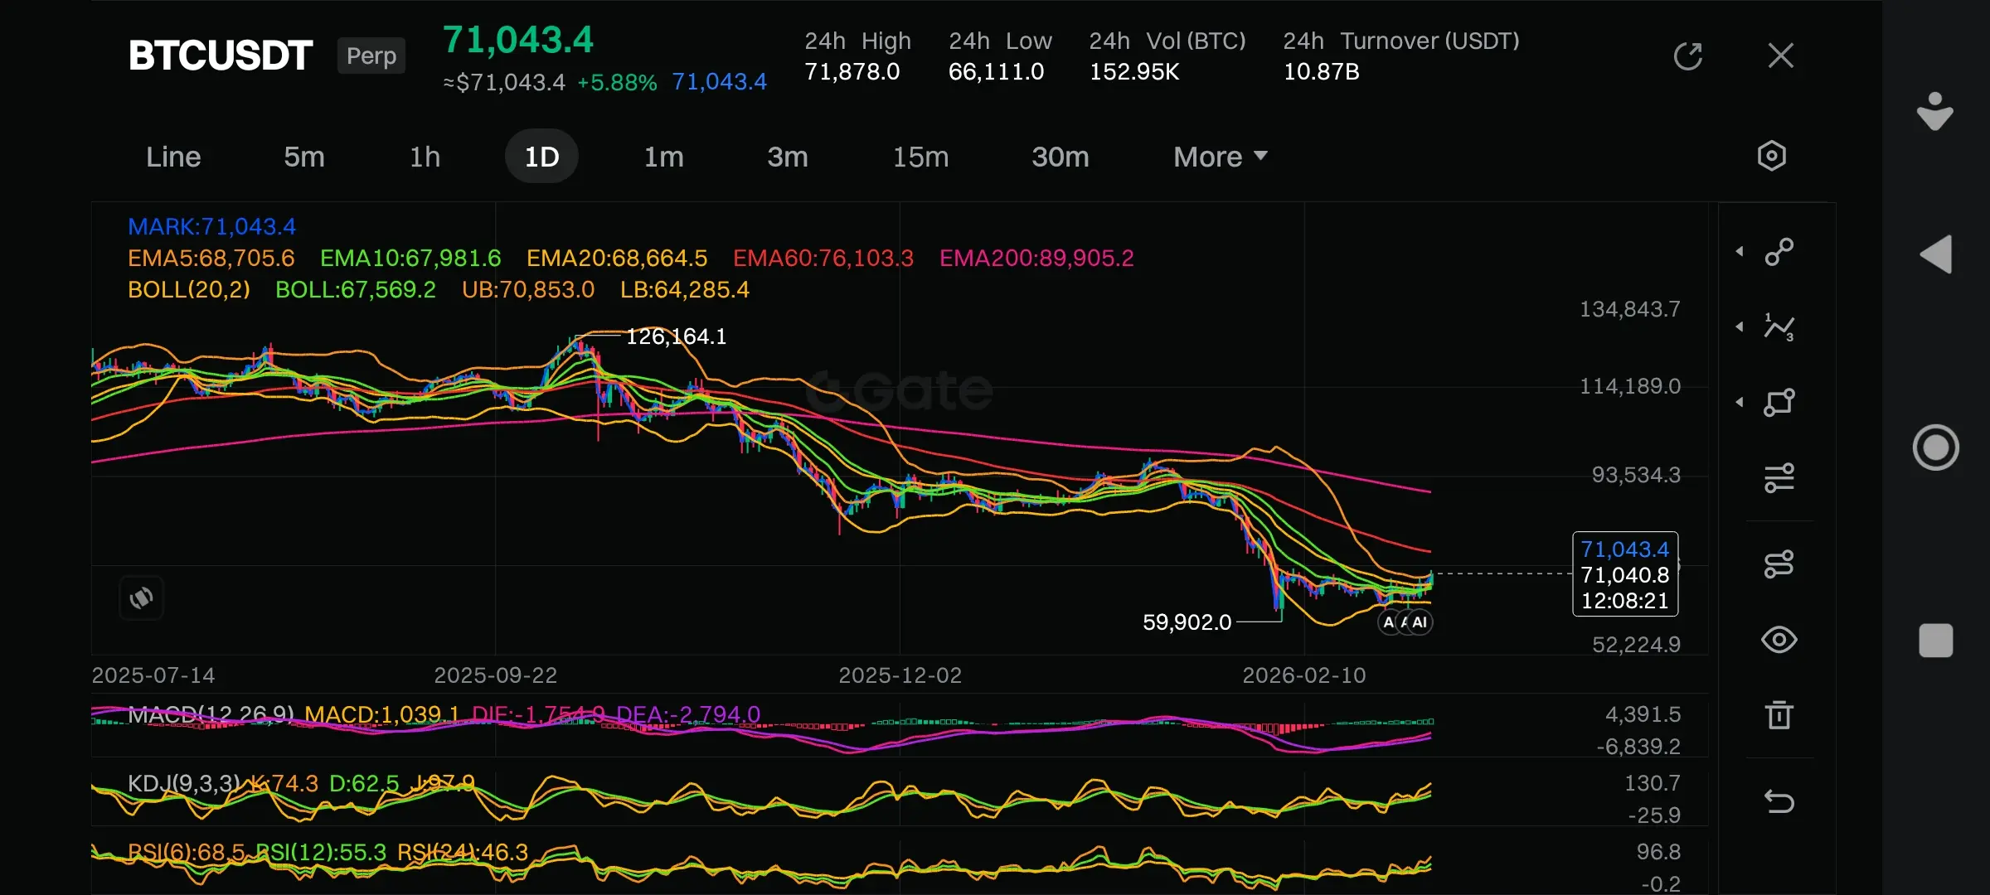Toggle drawings visibility with eye icon
Image resolution: width=1990 pixels, height=895 pixels.
pos(1779,640)
